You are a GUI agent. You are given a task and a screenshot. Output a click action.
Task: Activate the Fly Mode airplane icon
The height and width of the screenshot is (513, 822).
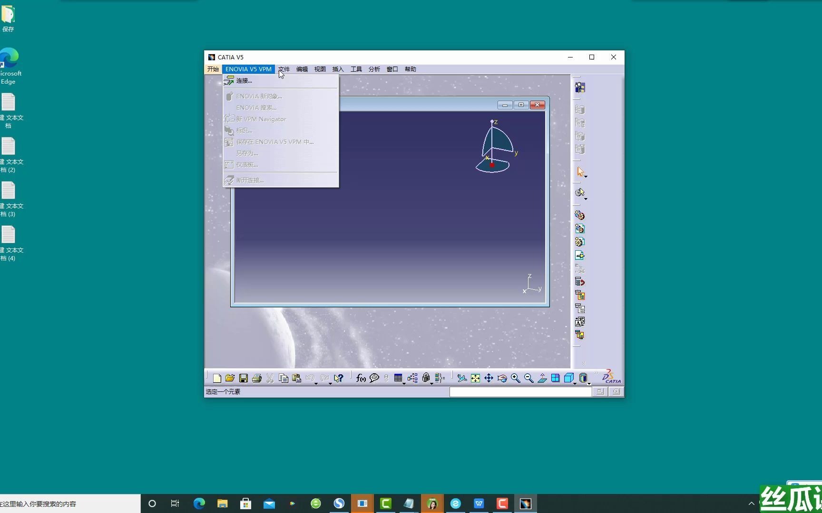pos(462,378)
